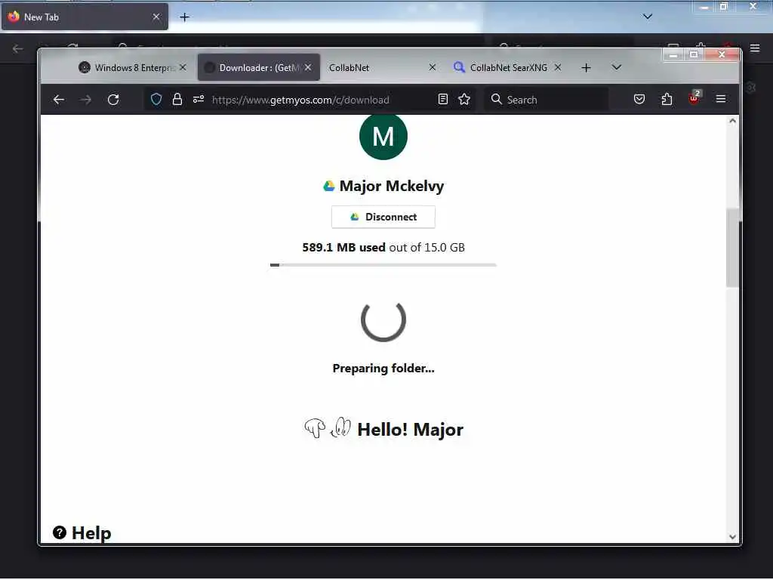
Task: Switch to the Windows 8 Enterprise tab
Action: coord(134,67)
